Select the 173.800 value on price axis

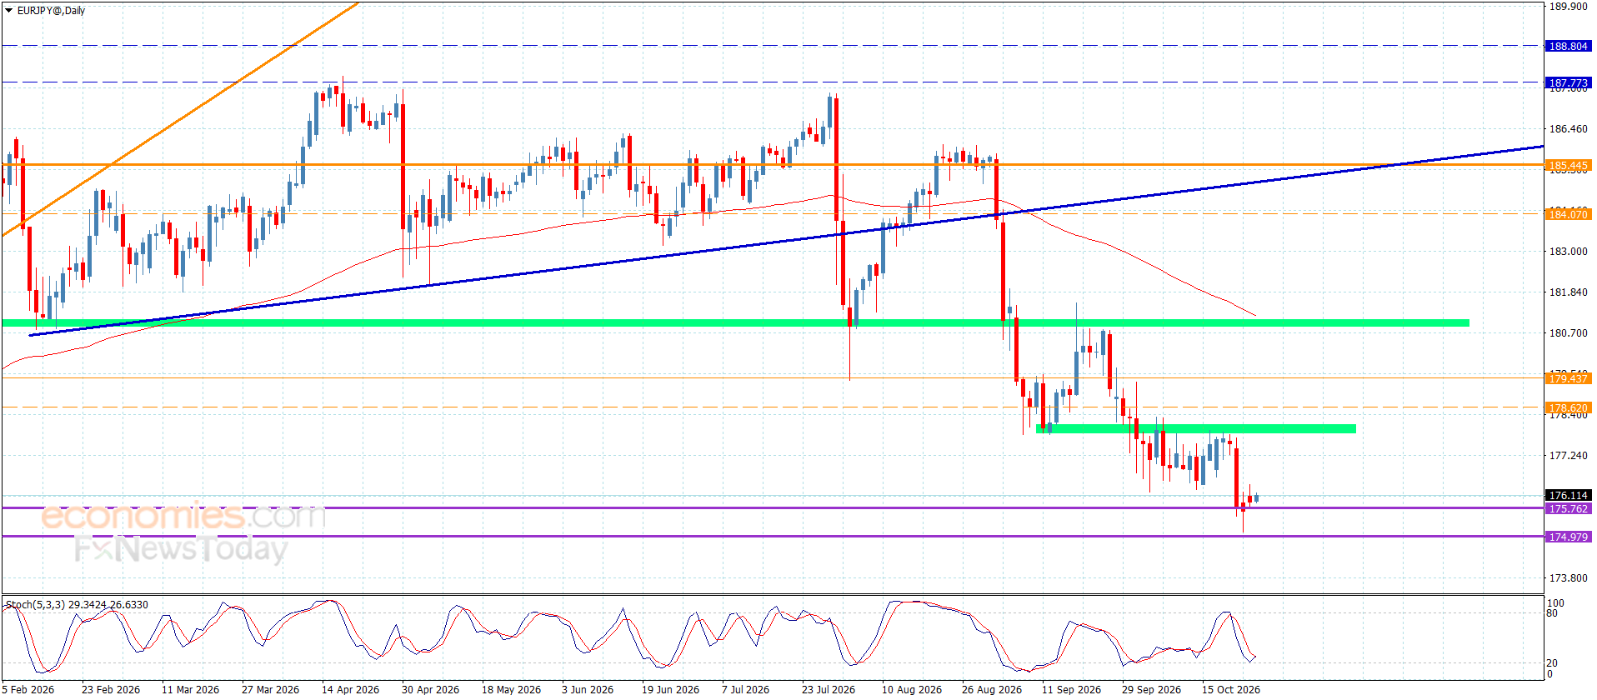1568,578
